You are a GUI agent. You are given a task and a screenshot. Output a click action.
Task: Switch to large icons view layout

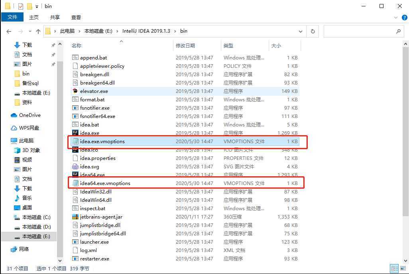(403, 268)
